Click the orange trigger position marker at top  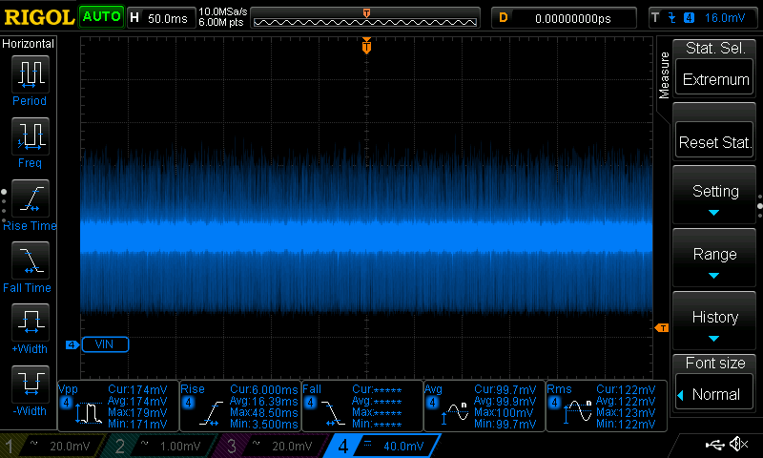(366, 46)
